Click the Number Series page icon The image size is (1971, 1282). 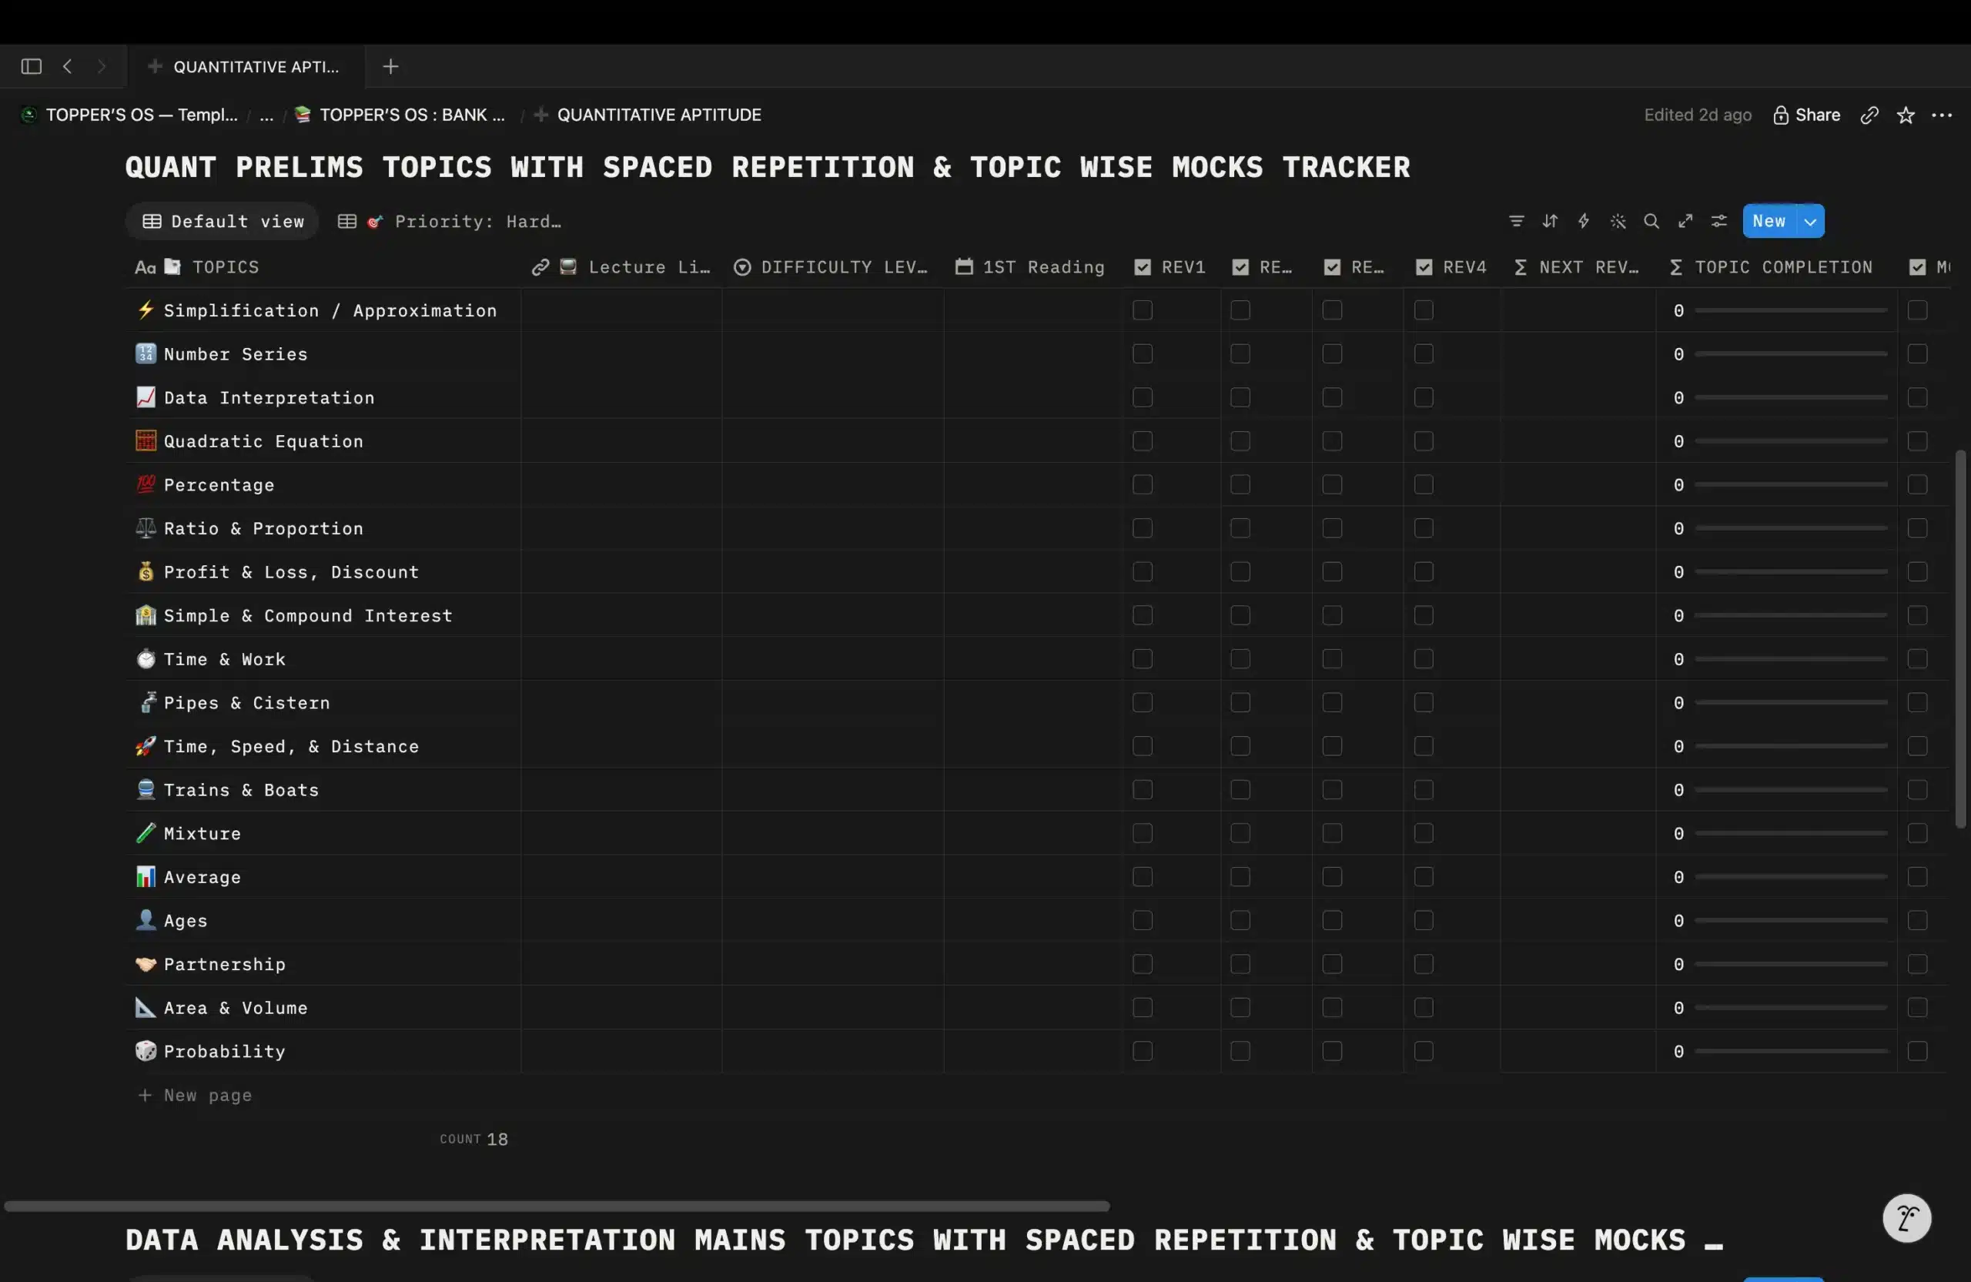(146, 353)
